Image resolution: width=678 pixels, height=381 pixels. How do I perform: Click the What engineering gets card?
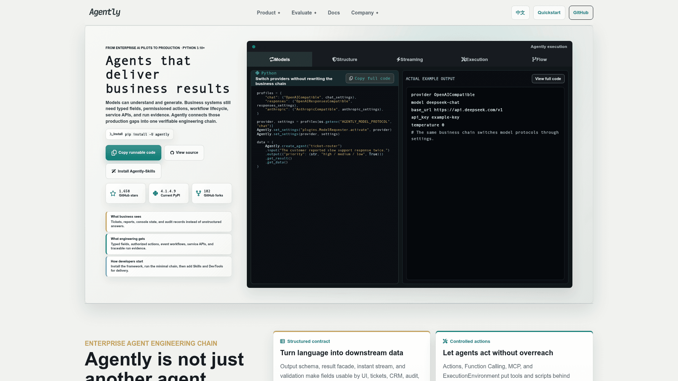(169, 244)
